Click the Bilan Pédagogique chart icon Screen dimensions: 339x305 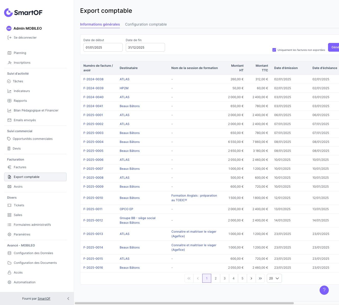click(9, 110)
